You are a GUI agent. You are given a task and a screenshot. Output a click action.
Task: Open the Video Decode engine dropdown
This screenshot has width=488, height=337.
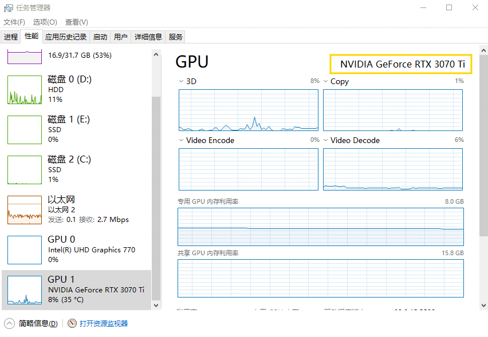pyautogui.click(x=325, y=141)
